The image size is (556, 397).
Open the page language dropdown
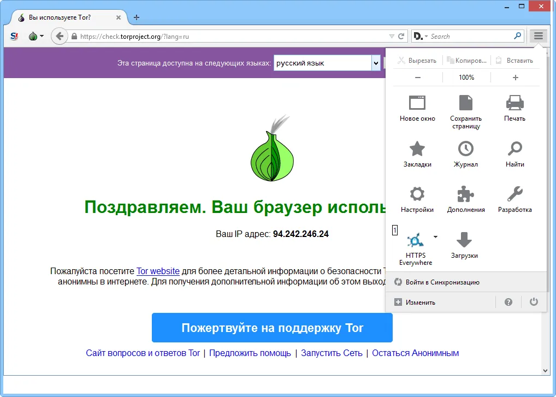[x=376, y=63]
